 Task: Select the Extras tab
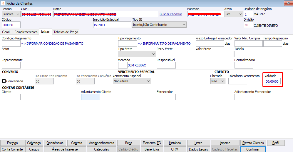click(x=46, y=31)
